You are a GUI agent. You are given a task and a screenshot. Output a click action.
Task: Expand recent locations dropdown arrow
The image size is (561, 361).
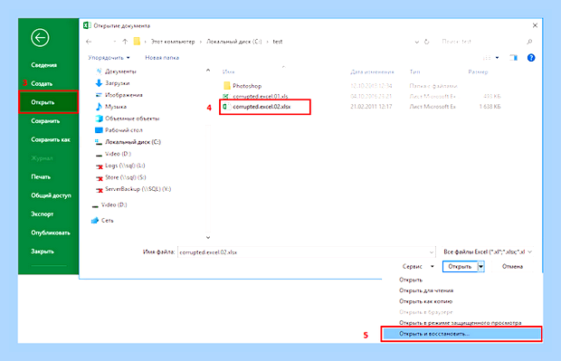pyautogui.click(x=114, y=42)
